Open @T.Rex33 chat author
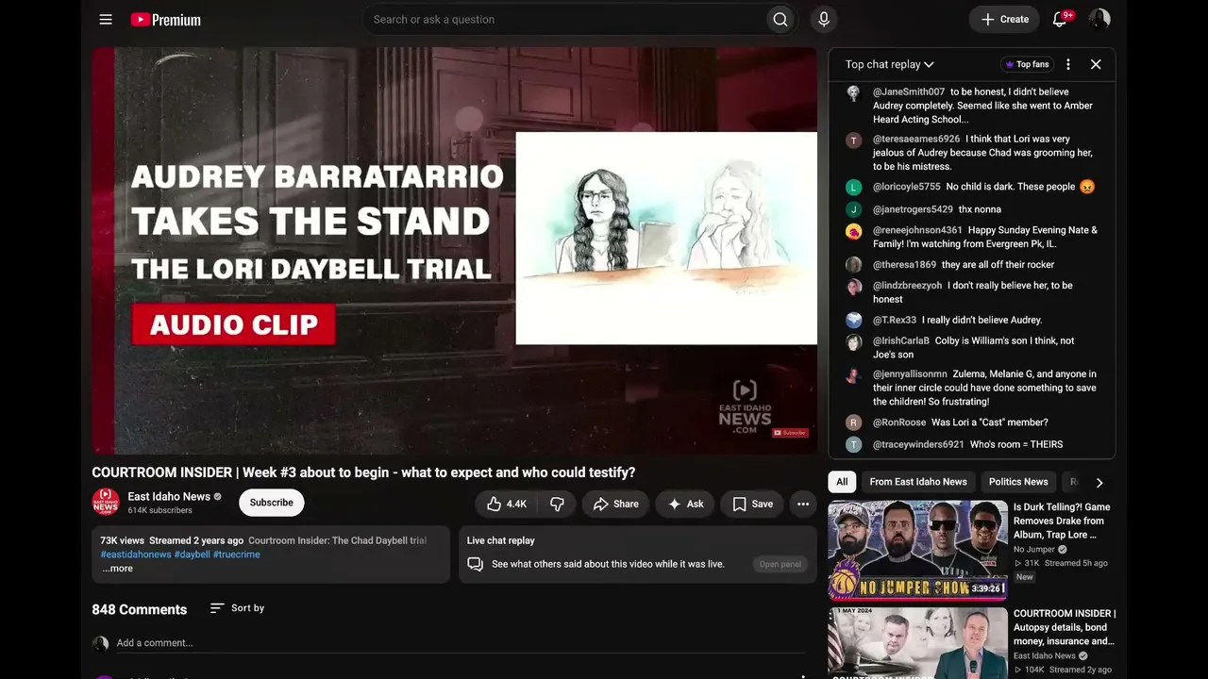The image size is (1208, 679). tap(895, 320)
